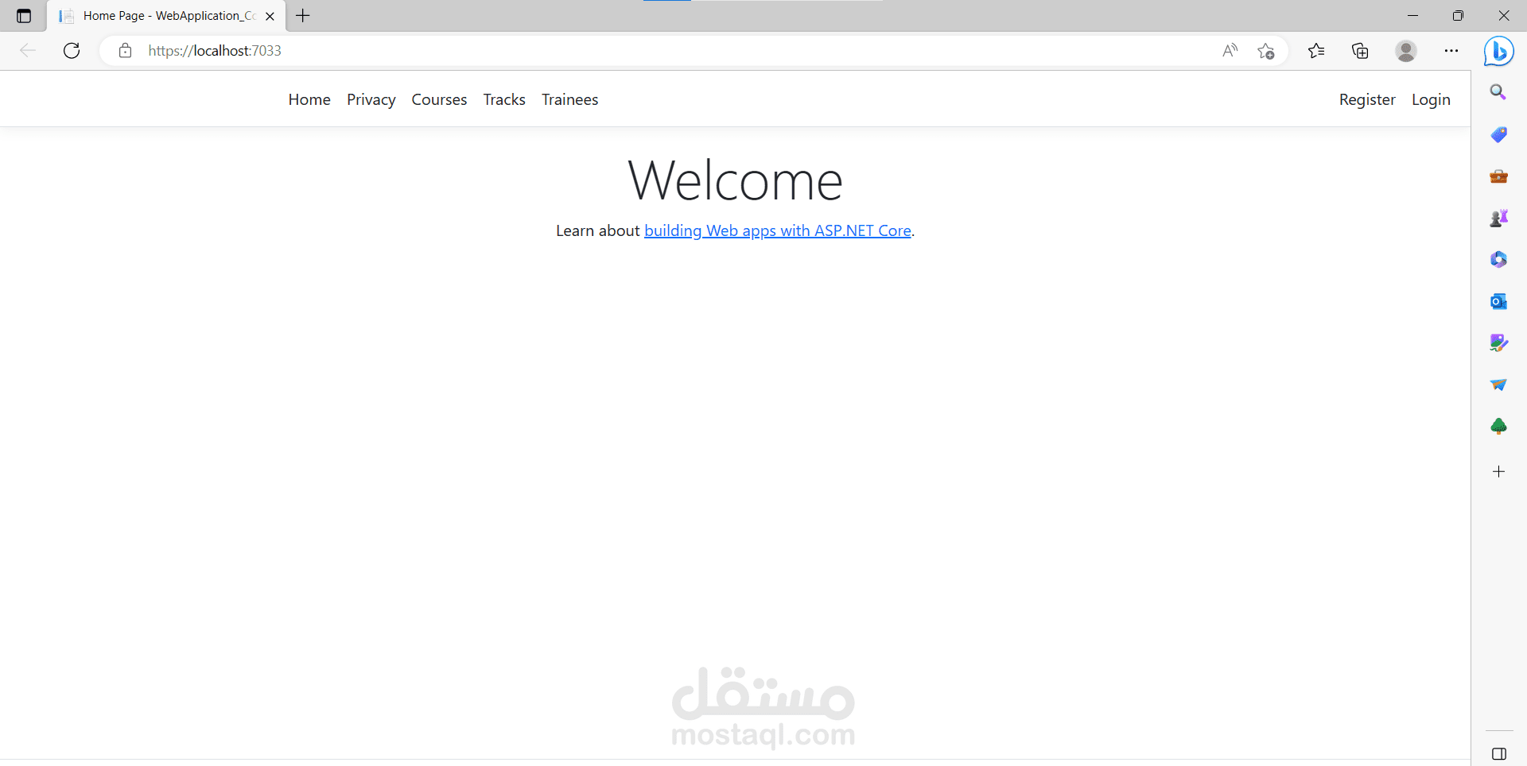The width and height of the screenshot is (1527, 766).
Task: Open the sidebar Games chess icon
Action: pos(1498,218)
